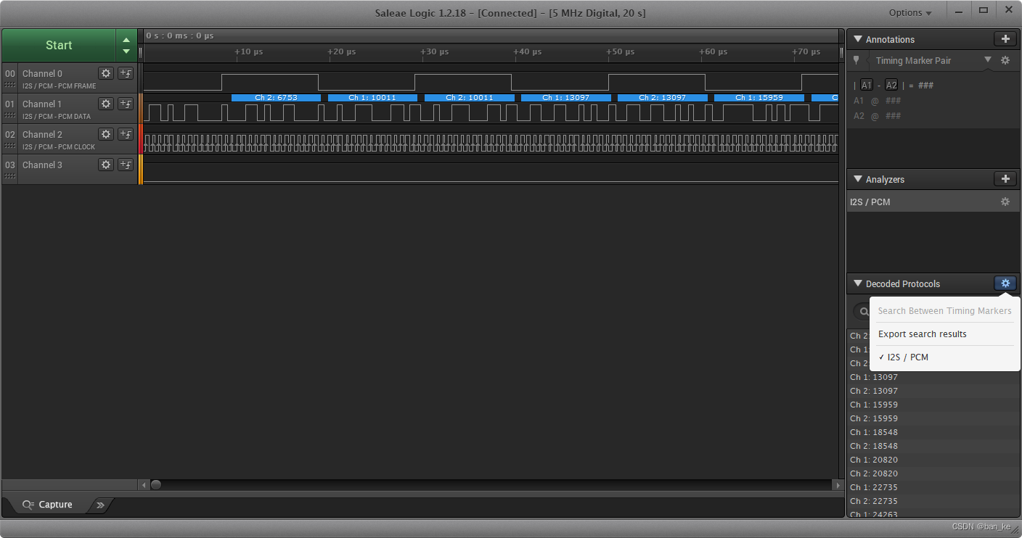Click Channel 0 name label
This screenshot has height=538, width=1022.
click(42, 73)
